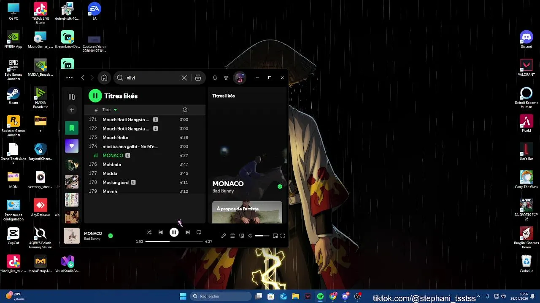Open File Explorer from the taskbar
Viewport: 540px width, 303px height.
295,296
